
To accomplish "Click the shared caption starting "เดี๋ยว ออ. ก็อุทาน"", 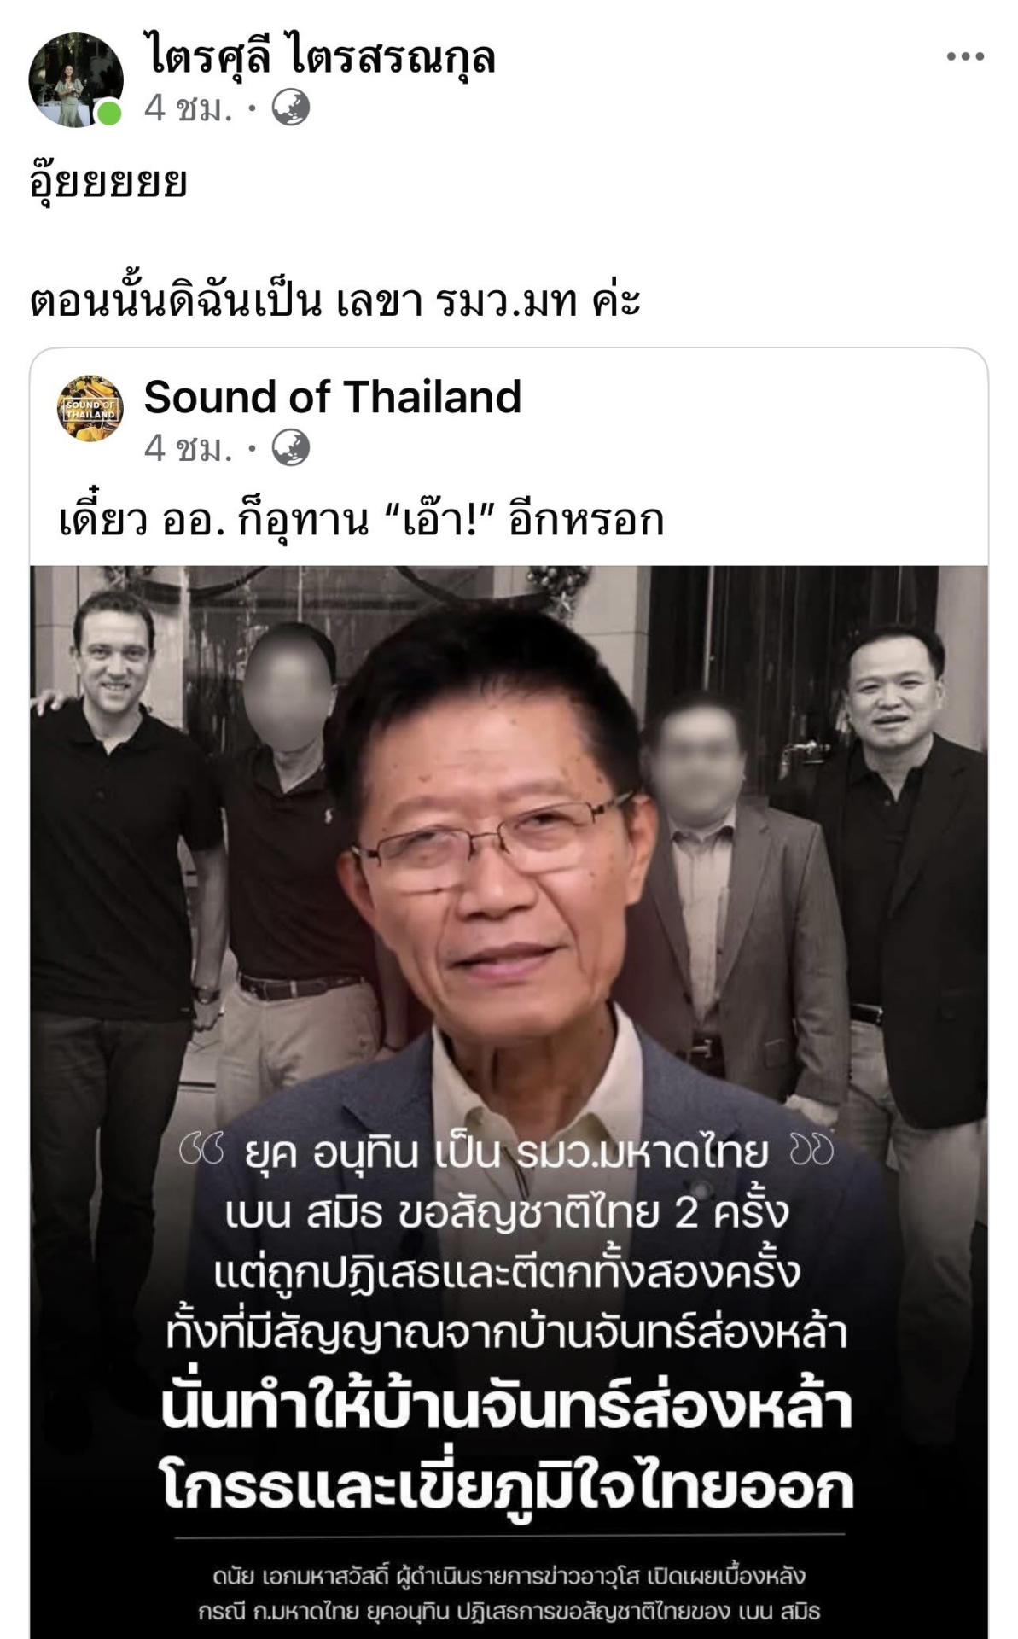I will 361,519.
